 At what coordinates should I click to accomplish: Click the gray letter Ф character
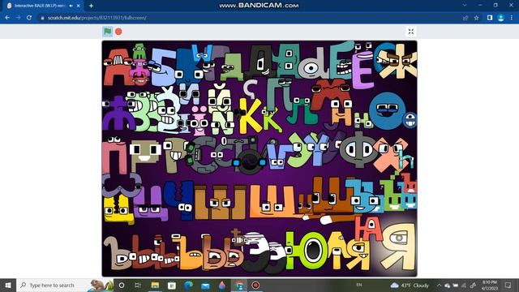(x=358, y=150)
